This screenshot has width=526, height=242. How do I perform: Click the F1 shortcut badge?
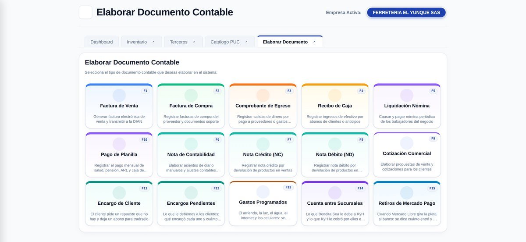145,91
